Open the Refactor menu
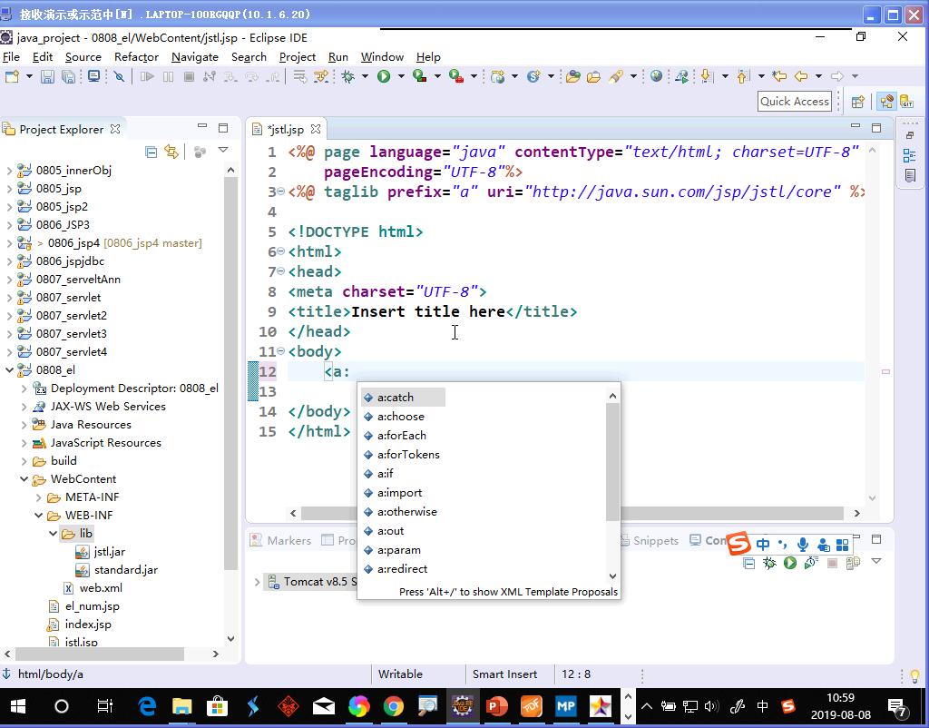The image size is (929, 728). point(136,57)
